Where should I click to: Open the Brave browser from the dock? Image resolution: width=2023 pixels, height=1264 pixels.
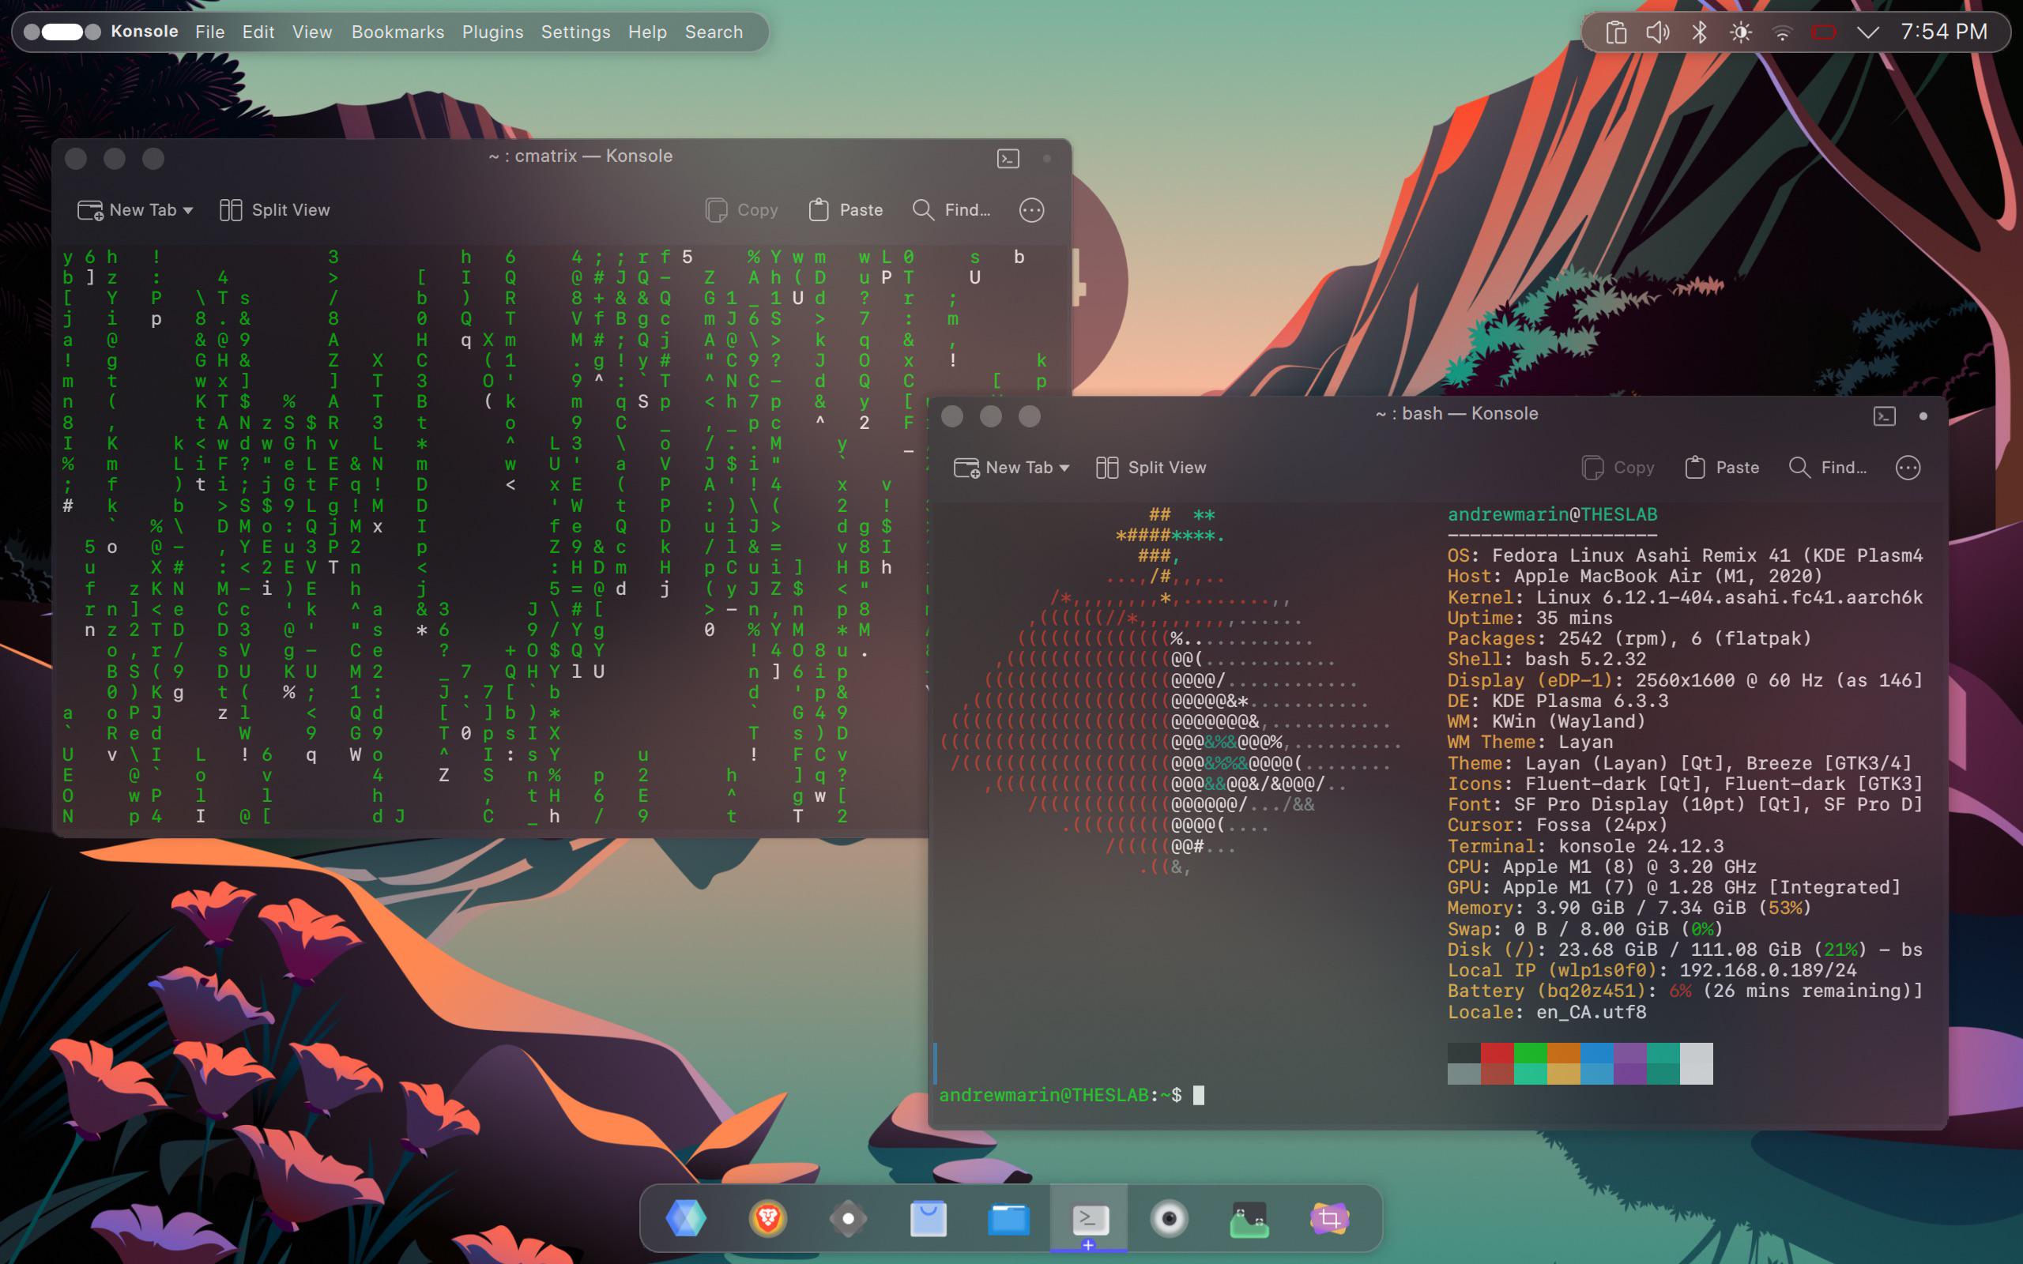[767, 1218]
